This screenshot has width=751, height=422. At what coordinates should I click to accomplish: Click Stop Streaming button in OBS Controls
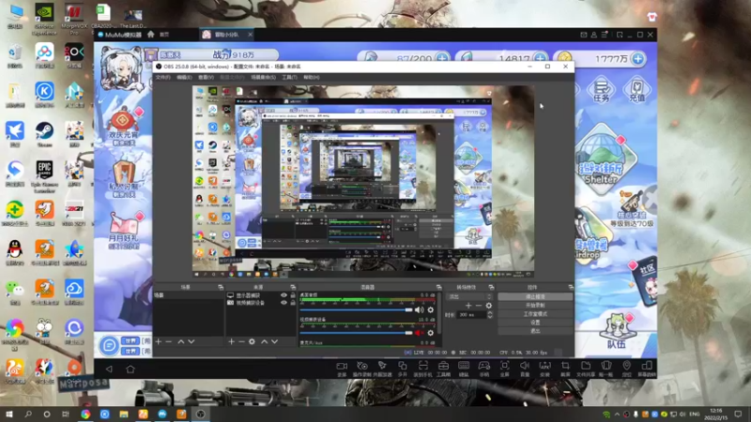click(535, 296)
